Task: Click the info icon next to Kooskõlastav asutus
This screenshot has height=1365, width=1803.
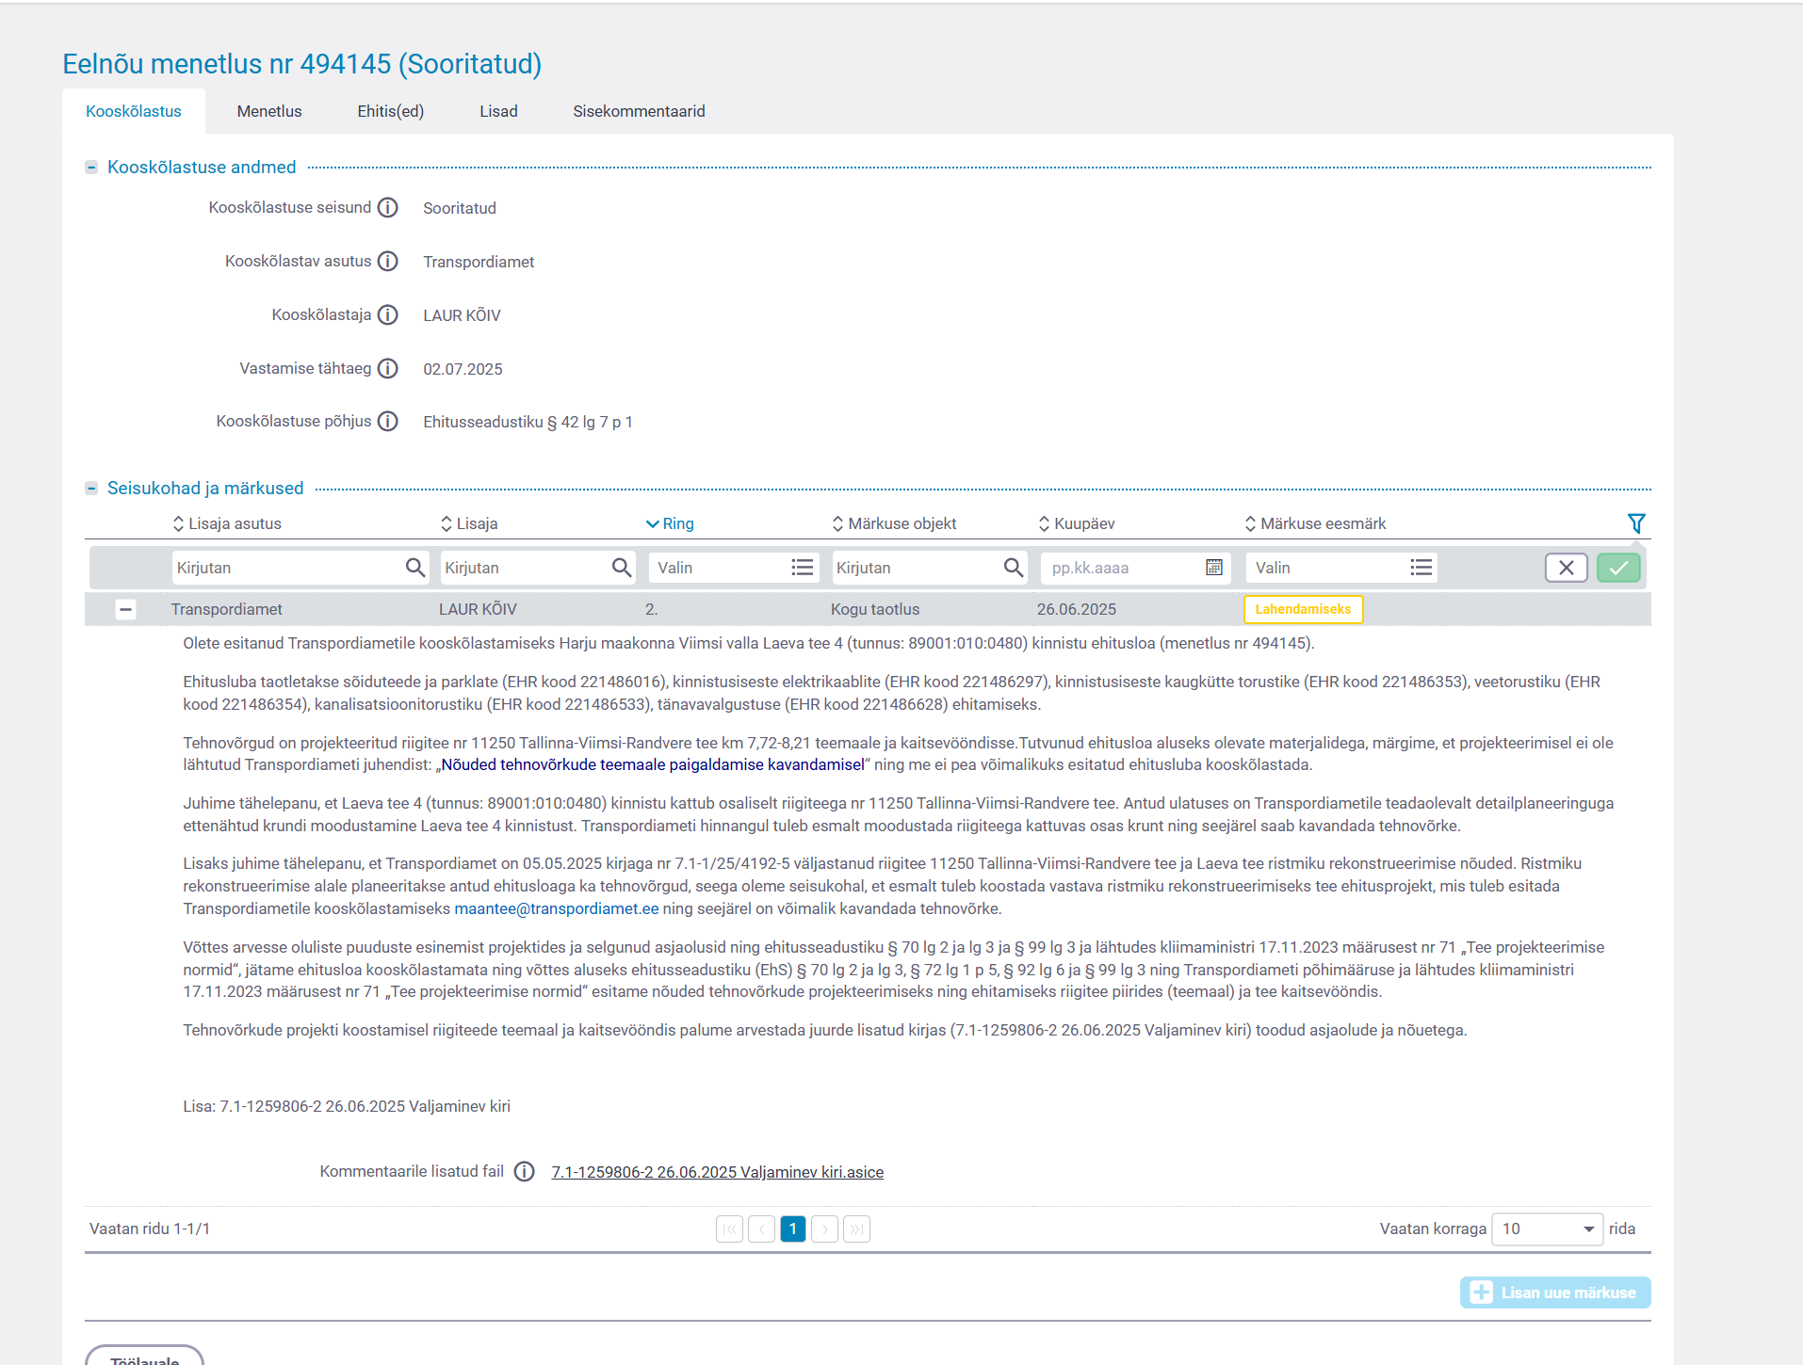Action: point(388,261)
